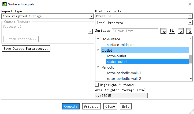Image resolution: width=194 pixels, height=114 pixels.
Task: Click in the surfaces Filter Text field
Action: pos(135,31)
